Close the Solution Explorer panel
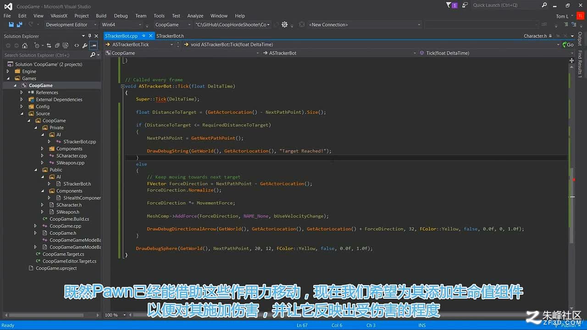 click(x=96, y=36)
